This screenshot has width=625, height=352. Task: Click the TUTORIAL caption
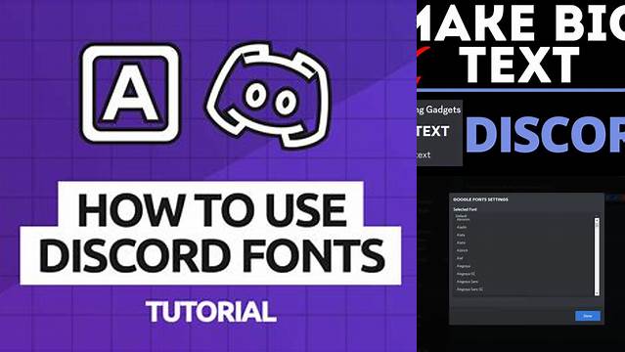click(x=211, y=312)
